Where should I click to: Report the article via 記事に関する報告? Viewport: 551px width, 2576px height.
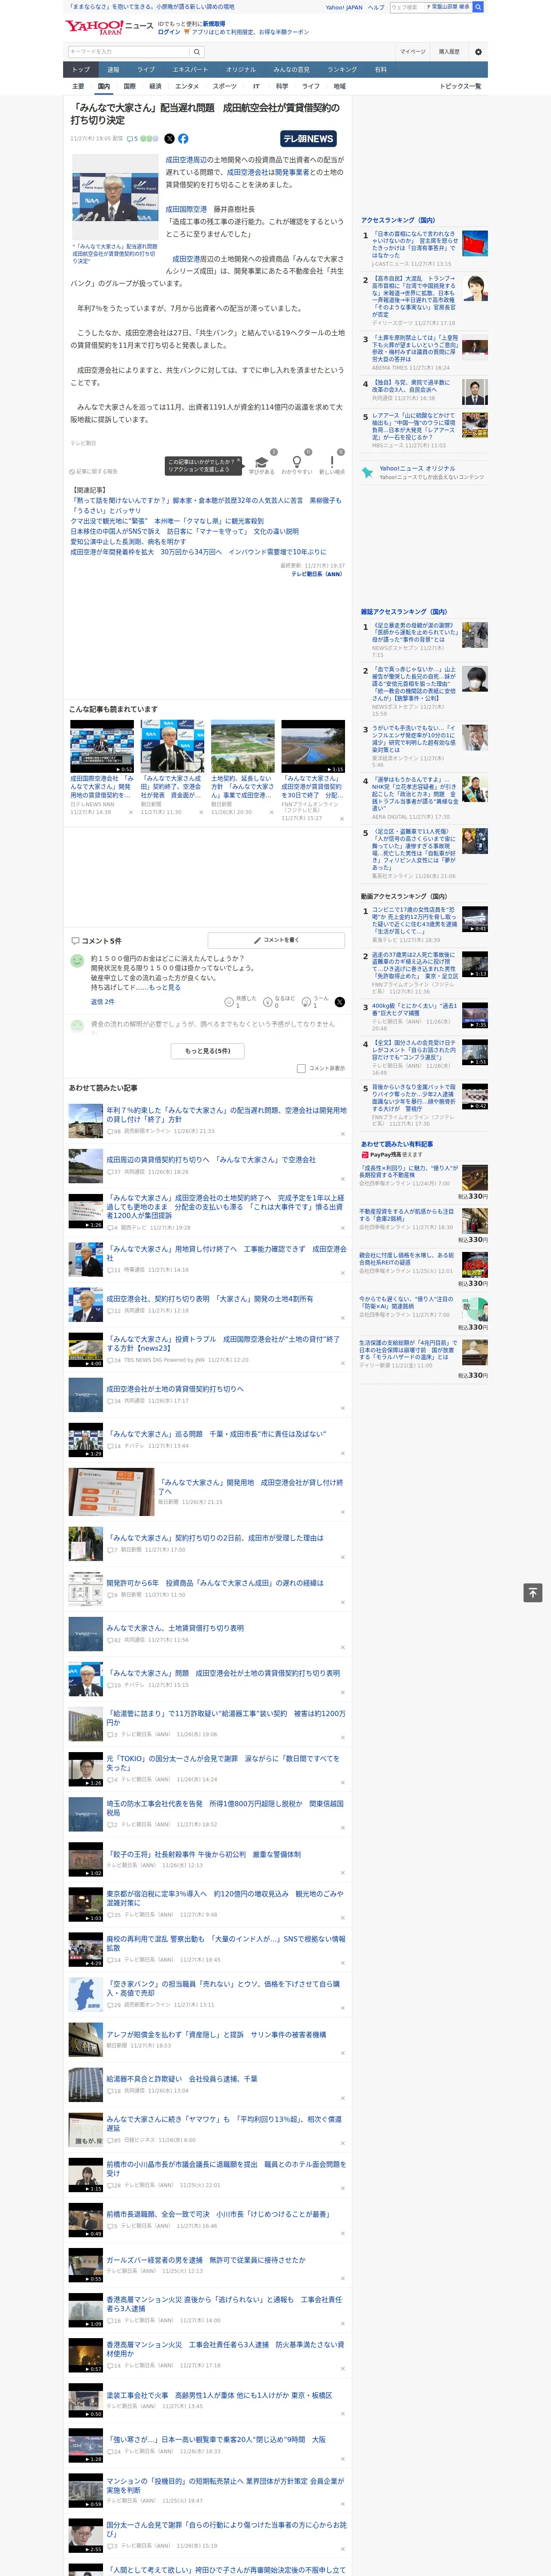(x=93, y=471)
